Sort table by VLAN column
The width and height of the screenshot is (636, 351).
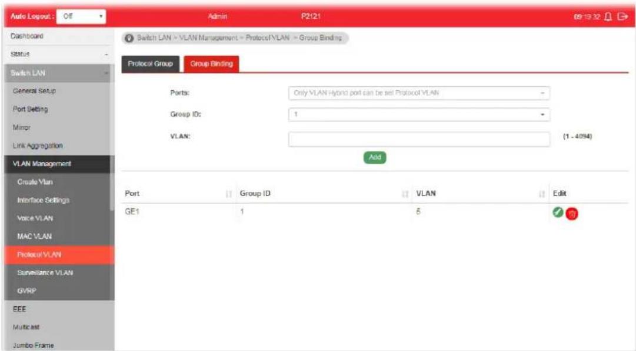(541, 194)
